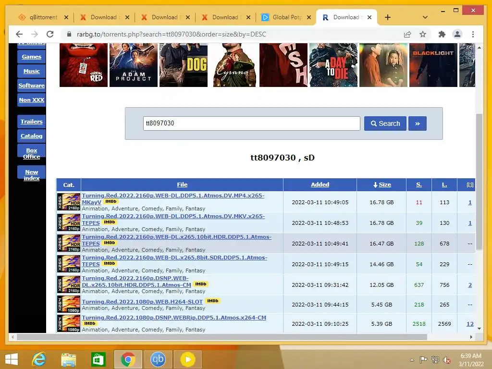Open the DV.MP4.x265-MKayV torrent link
Screen dimensions: 492x369
click(173, 199)
